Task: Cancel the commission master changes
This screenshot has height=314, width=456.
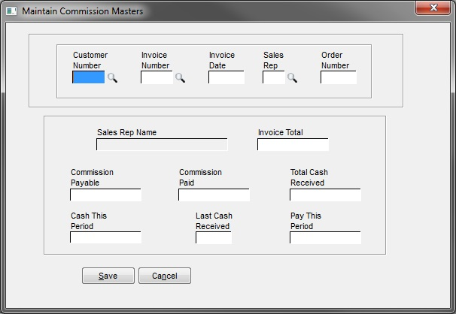Action: click(x=165, y=276)
